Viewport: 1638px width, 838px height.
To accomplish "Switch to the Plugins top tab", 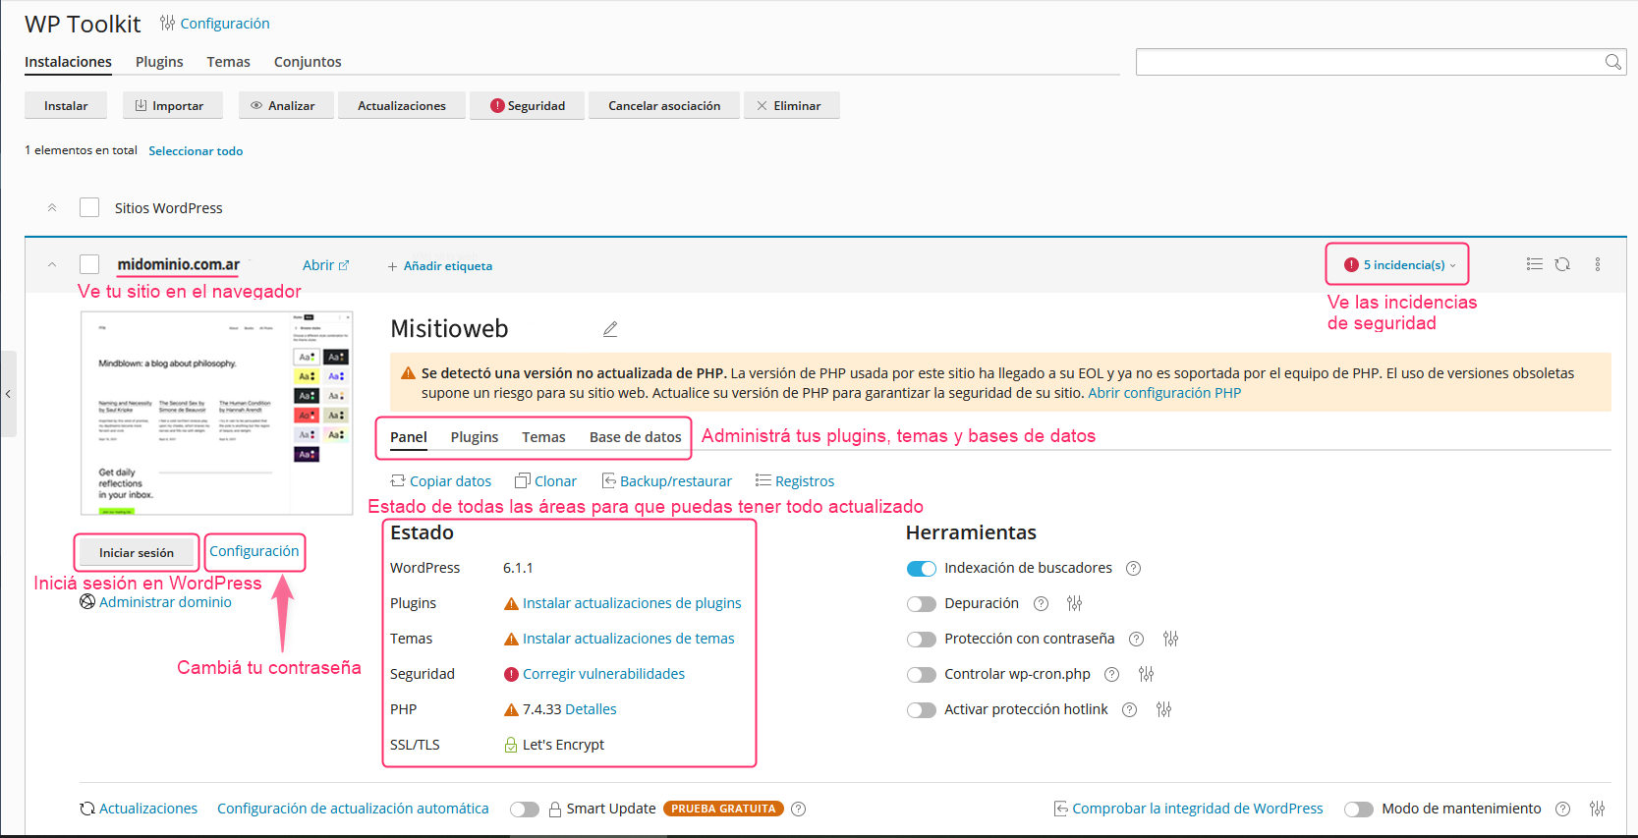I will [x=159, y=62].
